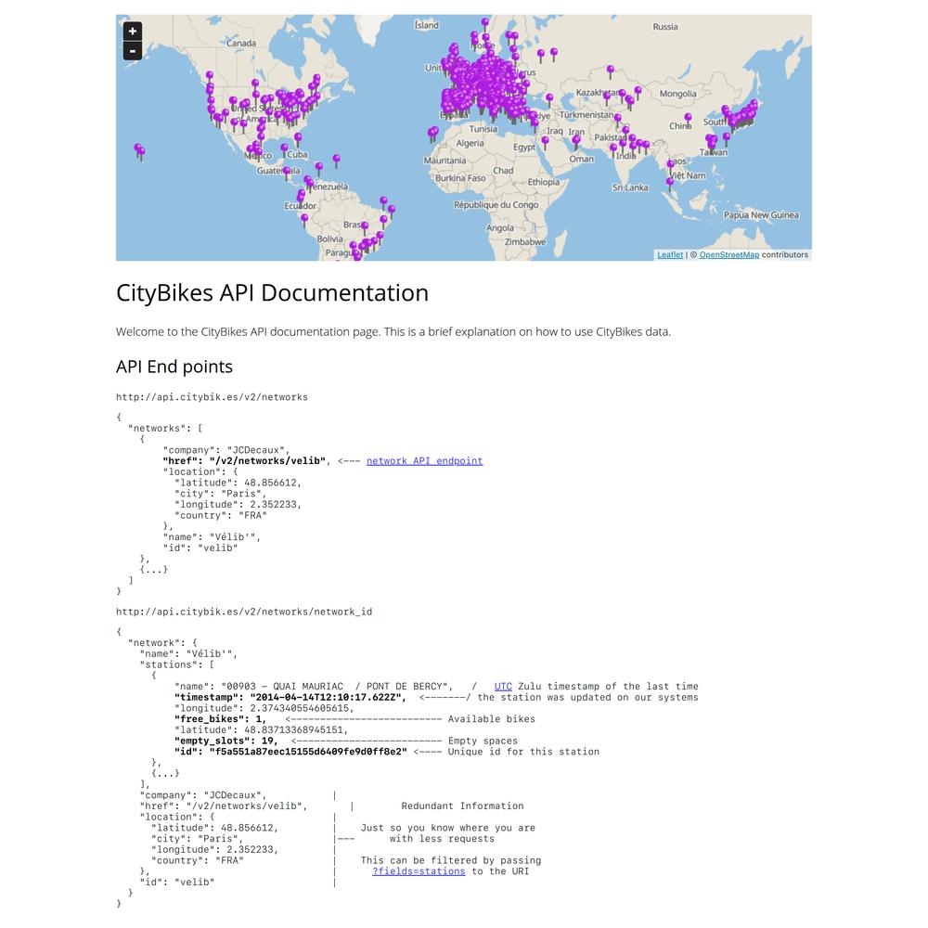The image size is (928, 928).
Task: Select the pin directly above Cuba label
Action: click(x=298, y=140)
